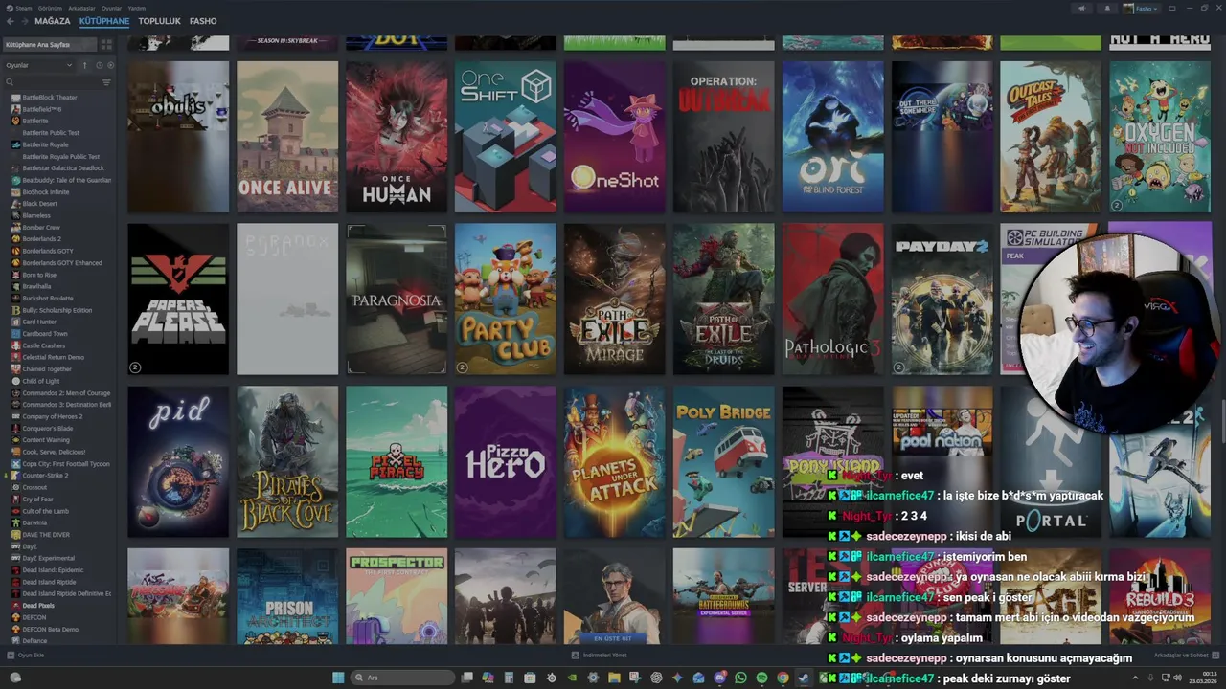
Task: Open WhatsApp from the taskbar
Action: coord(740,678)
